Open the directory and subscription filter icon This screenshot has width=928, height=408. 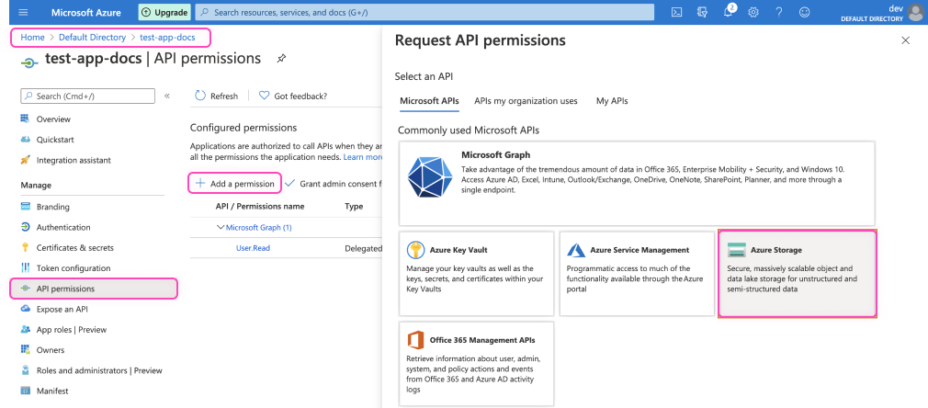[x=702, y=12]
